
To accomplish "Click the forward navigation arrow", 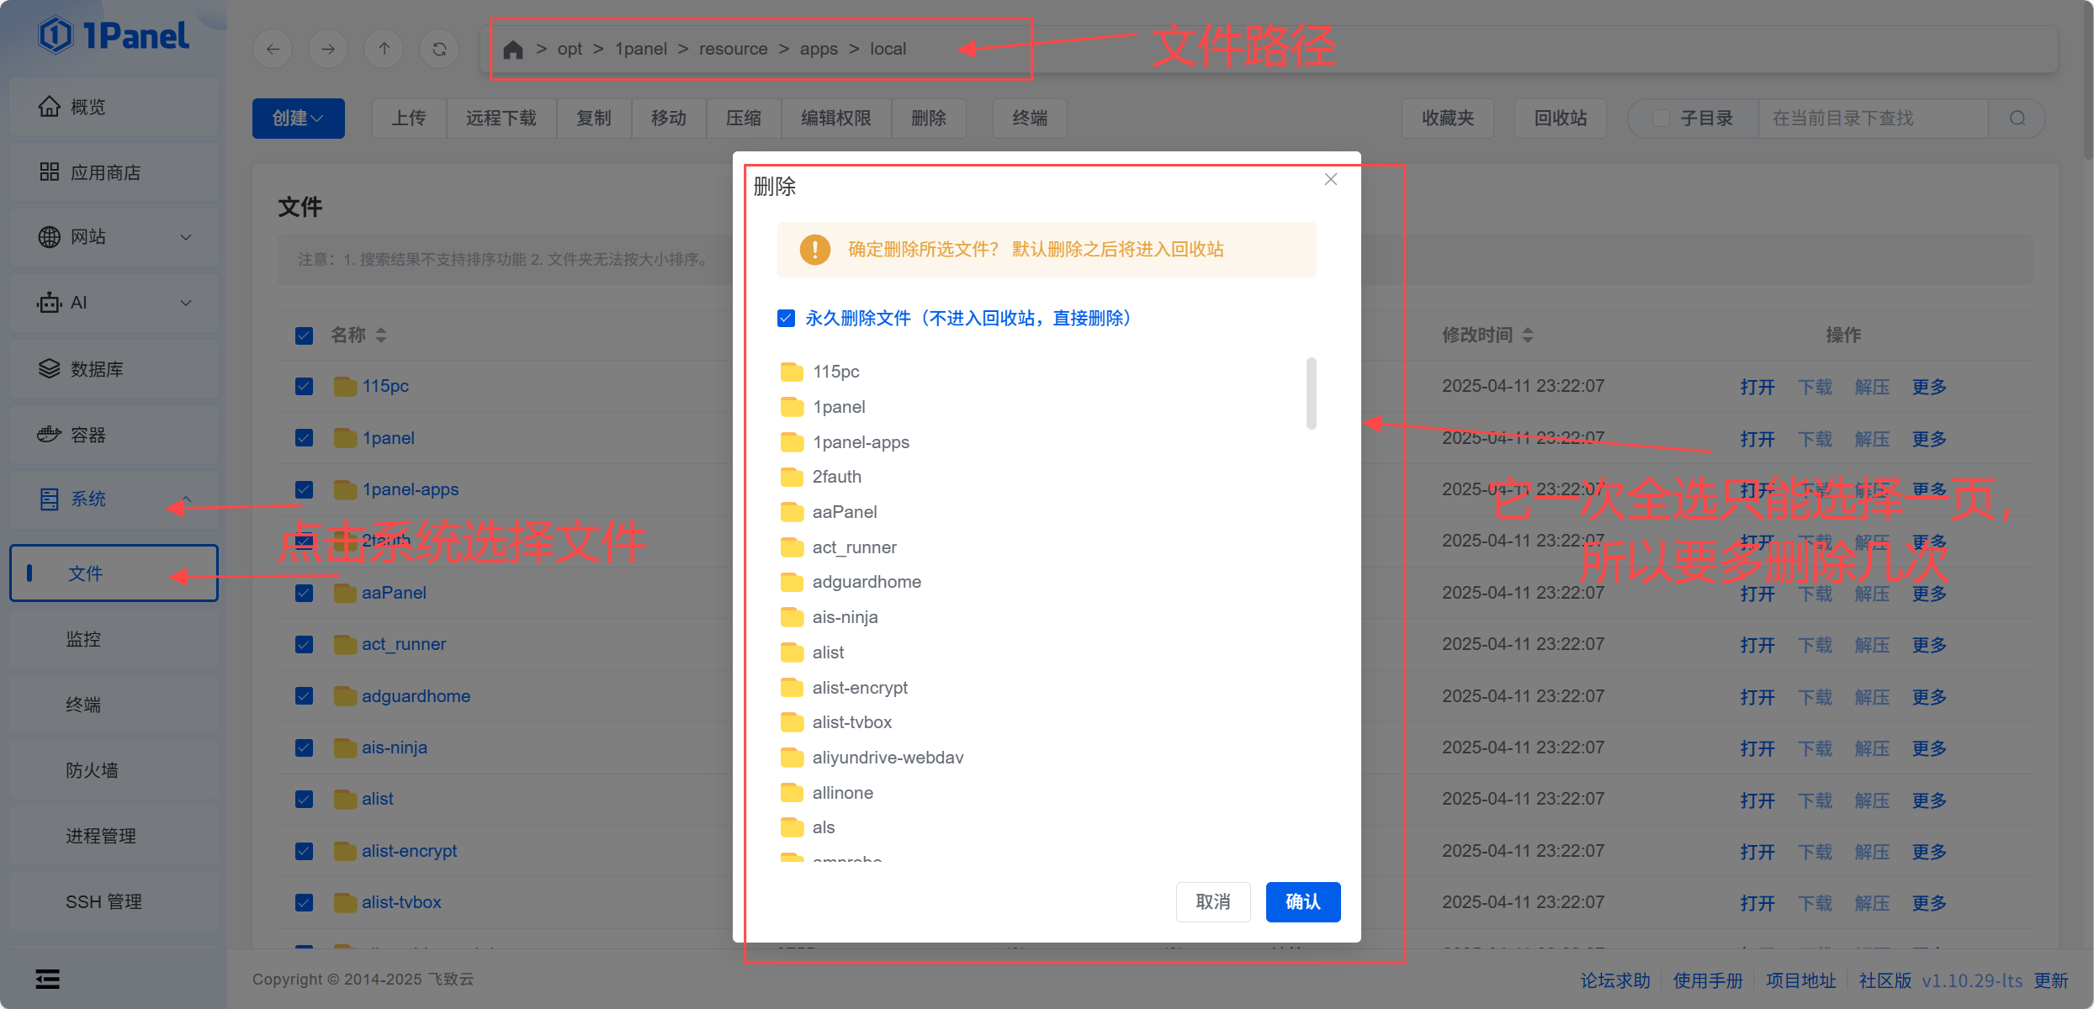I will [328, 49].
